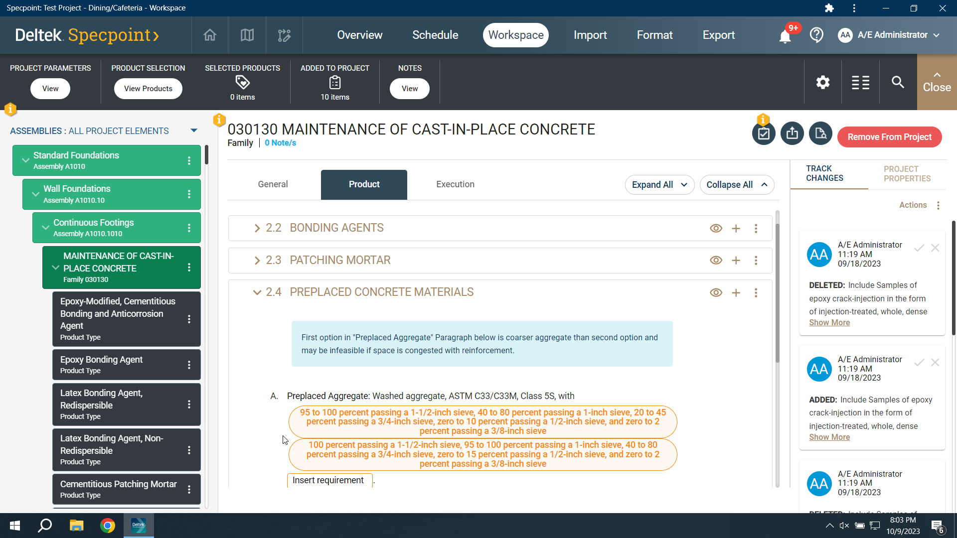Screen dimensions: 957x538
Task: Hide the Preplaced Concrete Materials section
Action: coord(716,293)
